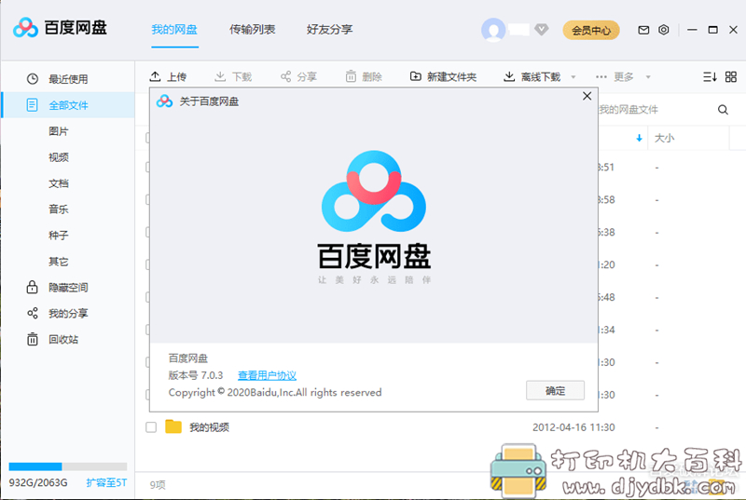The height and width of the screenshot is (500, 746).
Task: Click the 新建文件夹 label
Action: (x=451, y=77)
